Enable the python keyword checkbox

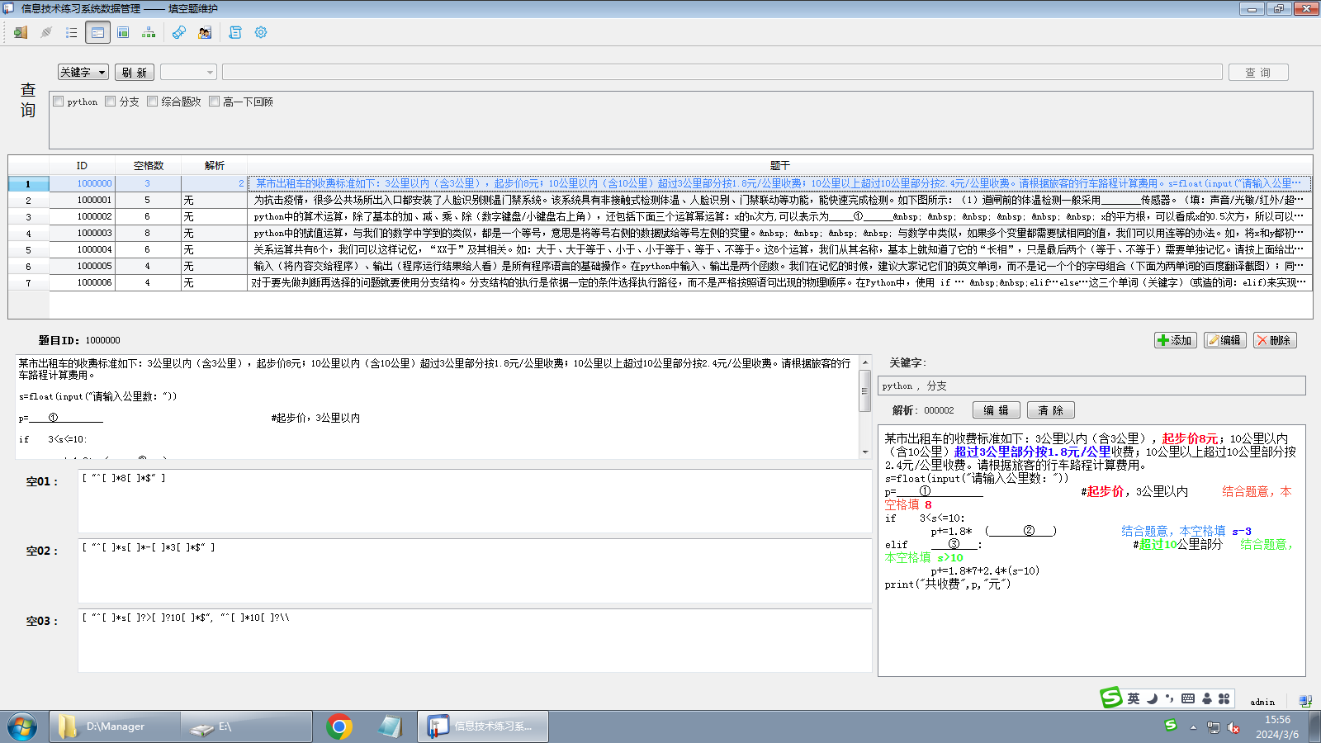point(59,102)
